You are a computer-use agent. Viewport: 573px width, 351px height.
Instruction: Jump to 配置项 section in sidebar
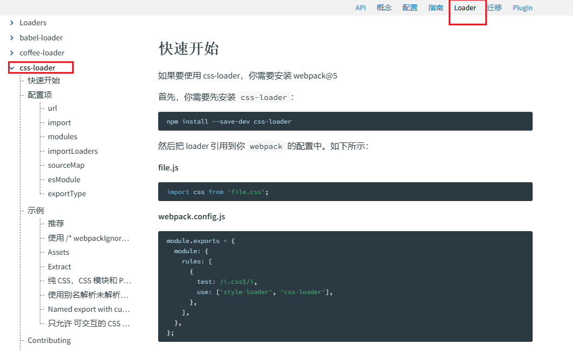click(x=39, y=95)
